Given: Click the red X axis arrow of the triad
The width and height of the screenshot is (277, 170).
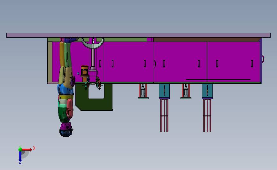Looking at the screenshot, I should [x=27, y=150].
